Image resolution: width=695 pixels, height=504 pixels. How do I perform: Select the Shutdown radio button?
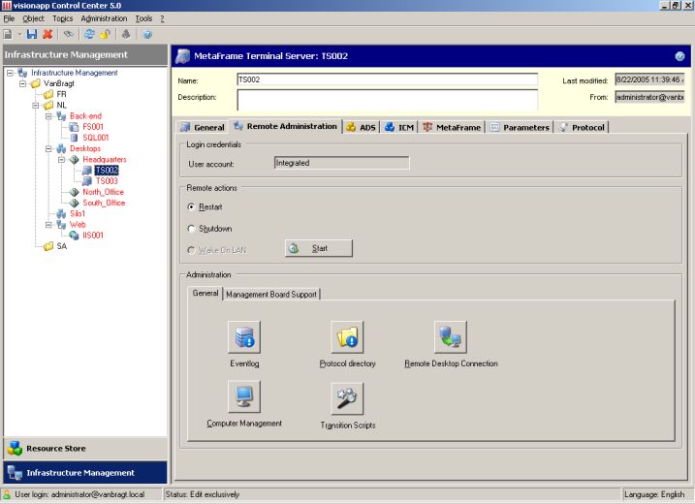(191, 229)
